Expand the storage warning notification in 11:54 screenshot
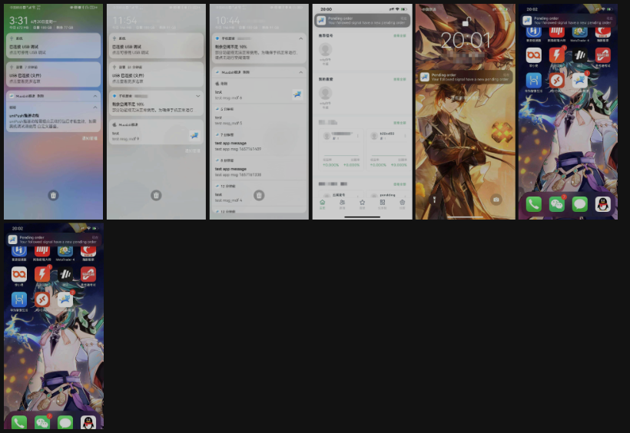This screenshot has height=433, width=630. click(197, 96)
